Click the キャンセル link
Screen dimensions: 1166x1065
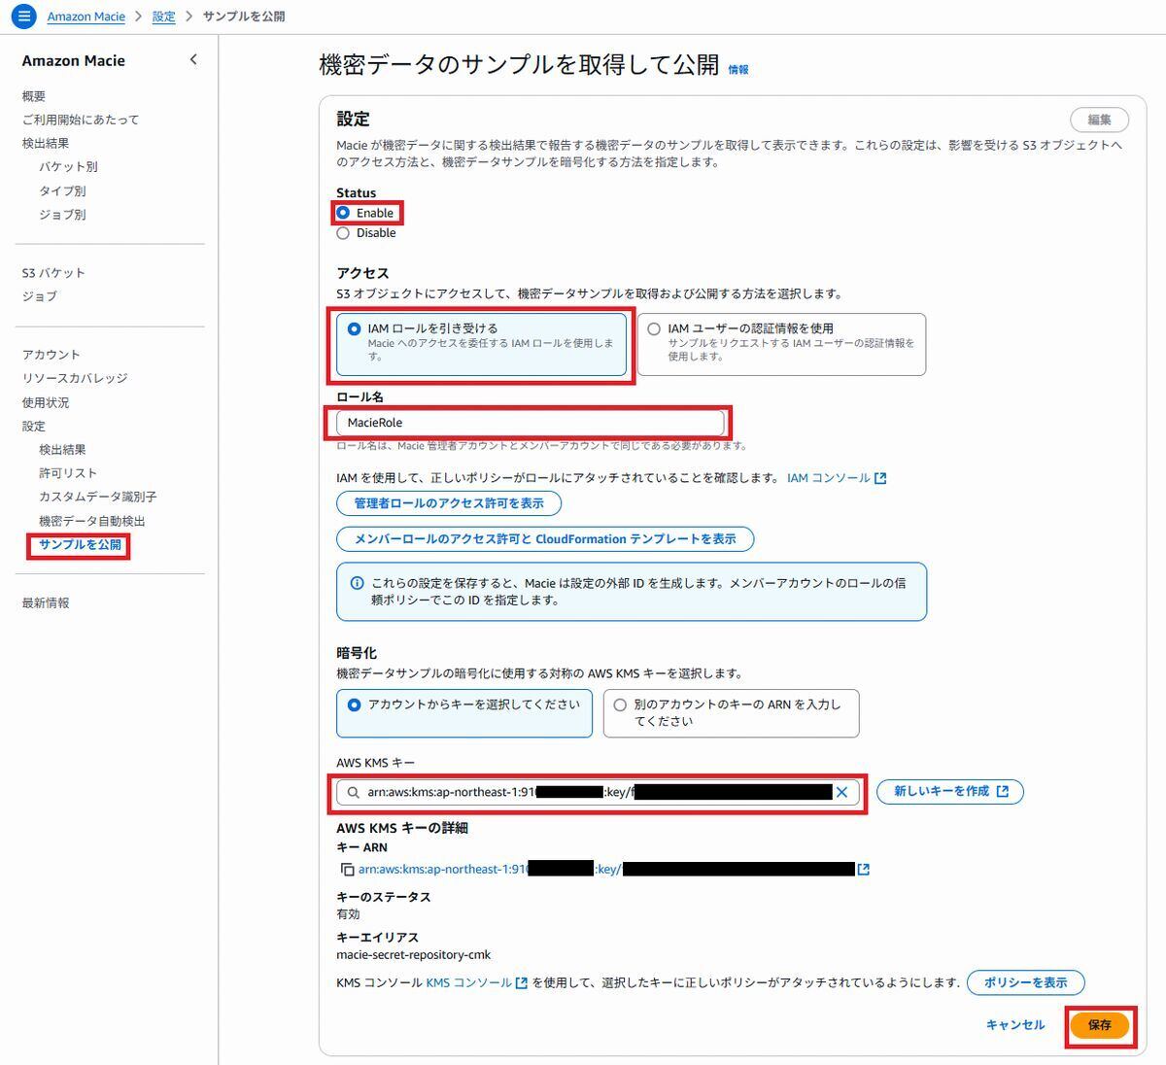point(1015,1025)
